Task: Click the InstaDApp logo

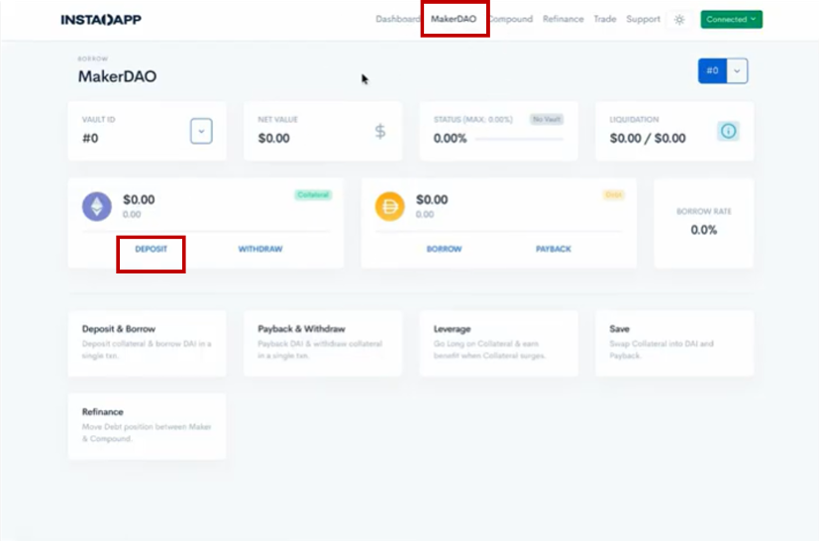Action: tap(101, 20)
